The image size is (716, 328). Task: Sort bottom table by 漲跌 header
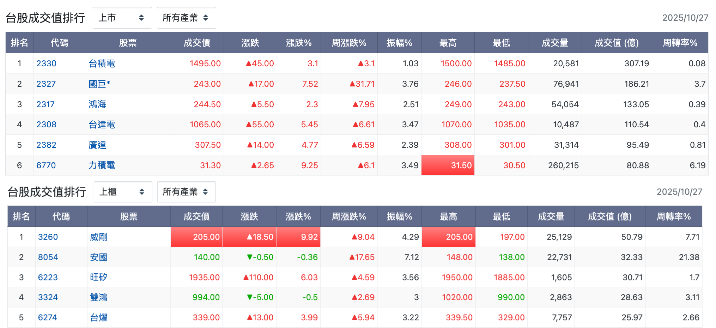click(249, 217)
